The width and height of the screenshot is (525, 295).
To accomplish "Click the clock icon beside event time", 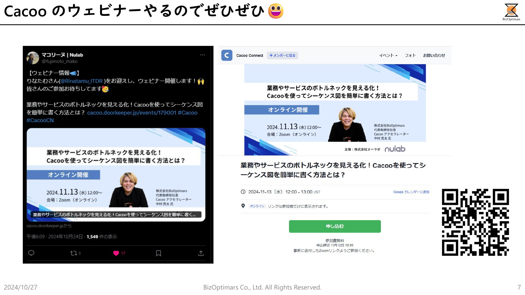I will [243, 192].
